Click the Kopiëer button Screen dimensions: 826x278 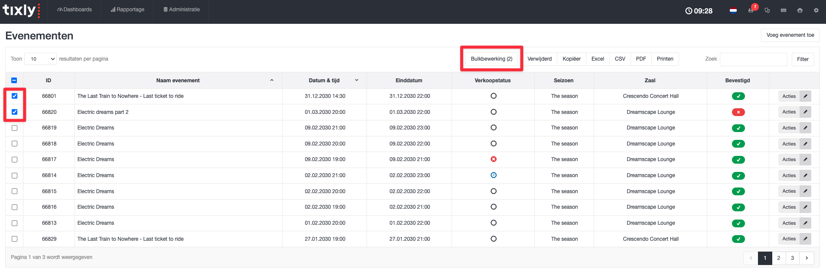(571, 59)
